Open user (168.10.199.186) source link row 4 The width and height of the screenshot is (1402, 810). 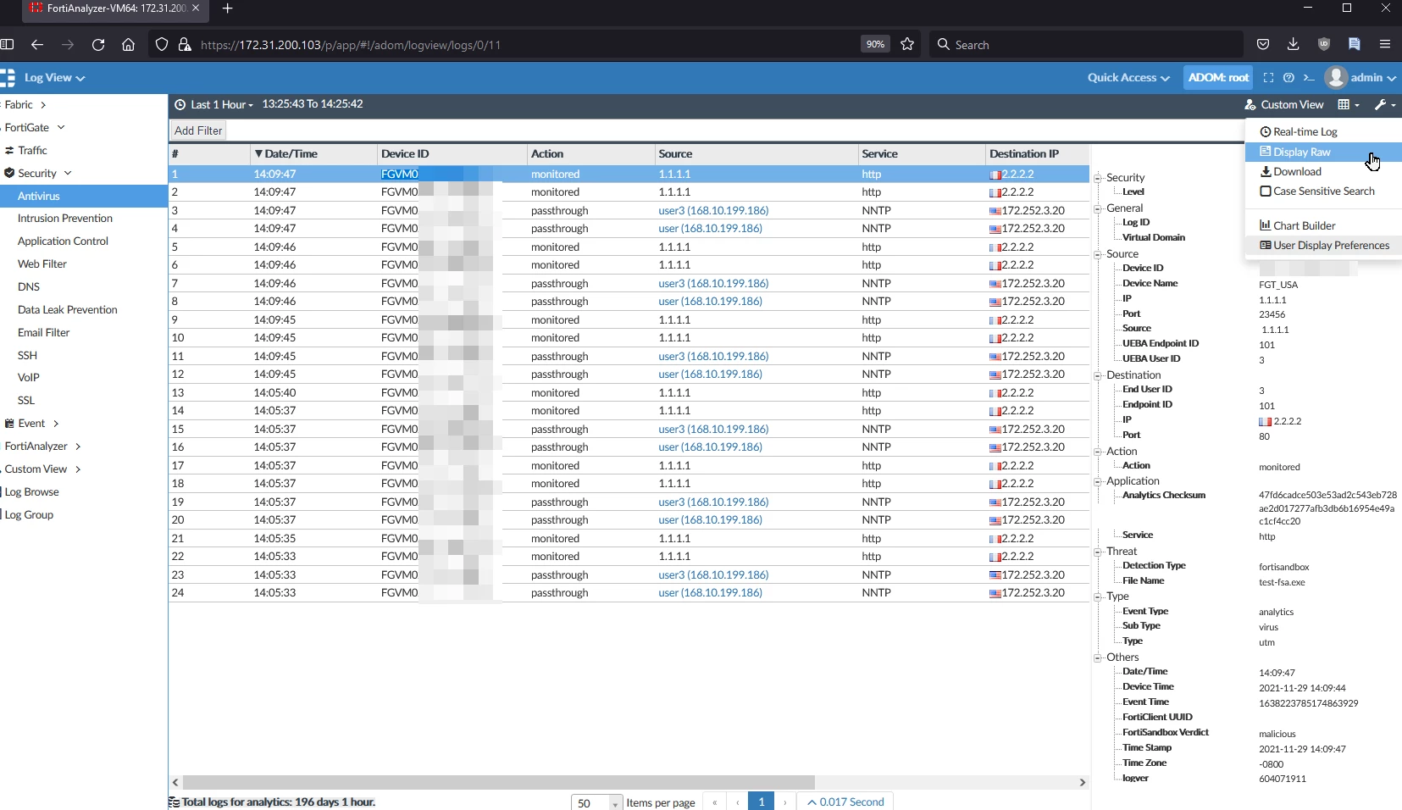tap(710, 228)
